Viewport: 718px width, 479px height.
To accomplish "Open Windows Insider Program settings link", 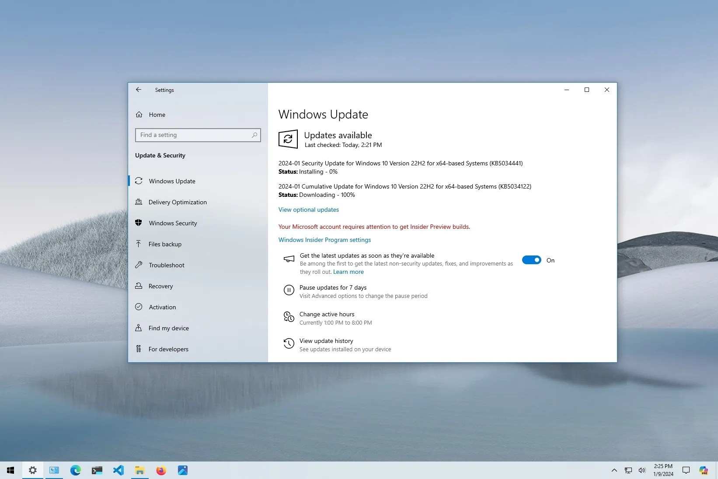I will (324, 240).
